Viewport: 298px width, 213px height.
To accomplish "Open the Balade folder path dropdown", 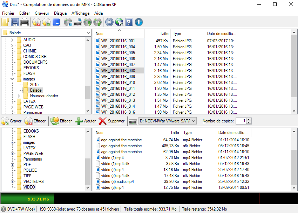I will (89, 33).
